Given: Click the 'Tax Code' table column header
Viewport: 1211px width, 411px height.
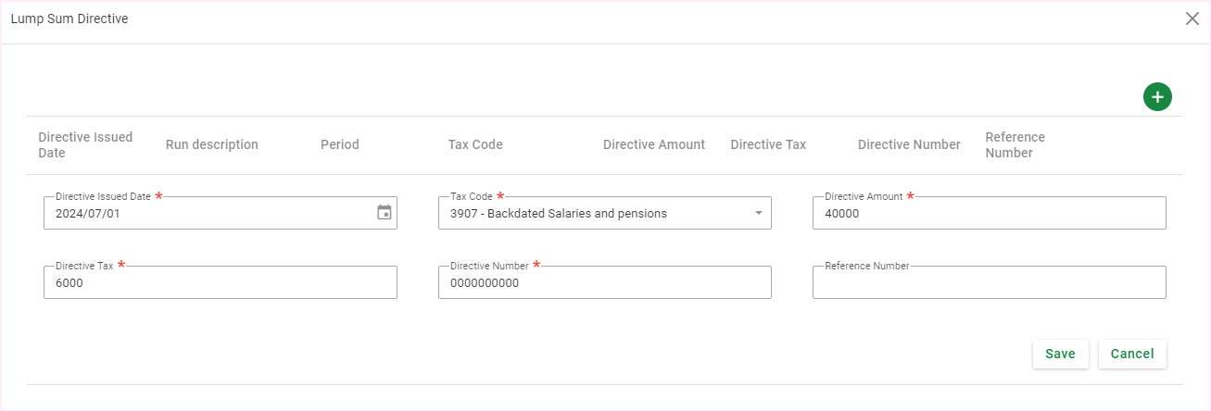Looking at the screenshot, I should pyautogui.click(x=475, y=144).
